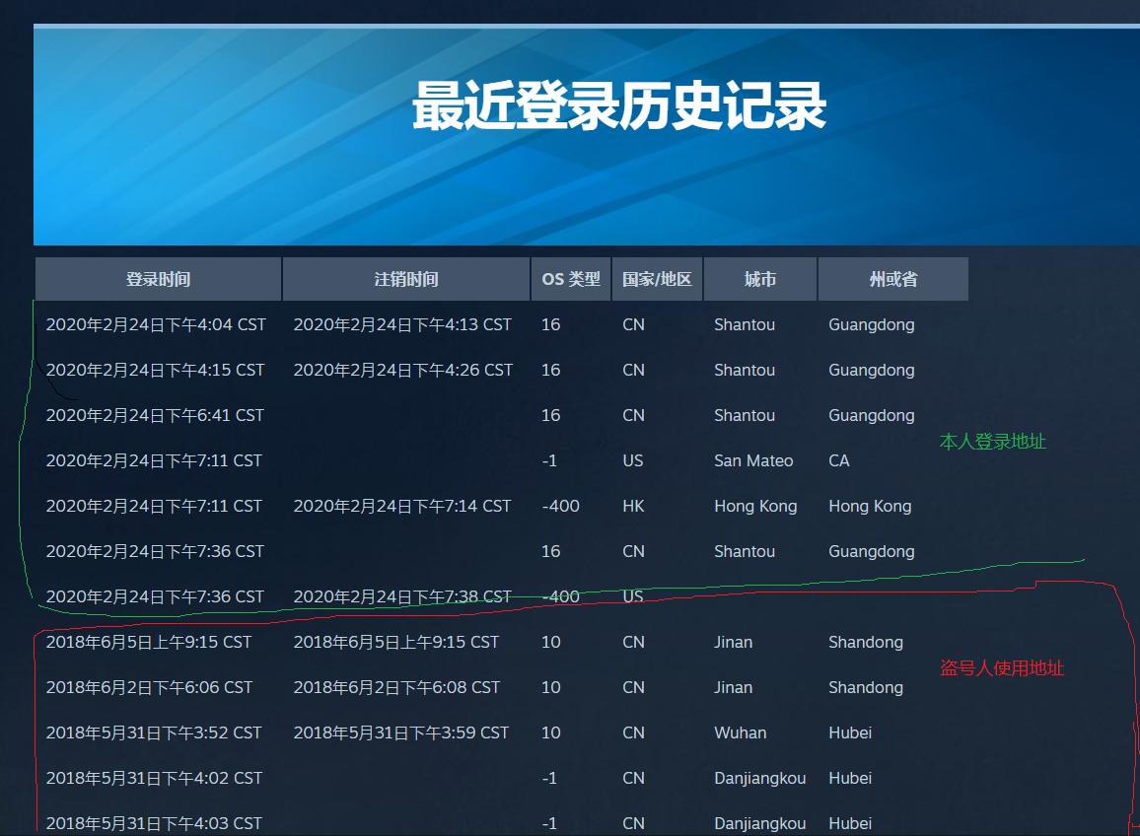Click the 登录时间 column header
Image resolution: width=1140 pixels, height=836 pixels.
click(x=157, y=279)
